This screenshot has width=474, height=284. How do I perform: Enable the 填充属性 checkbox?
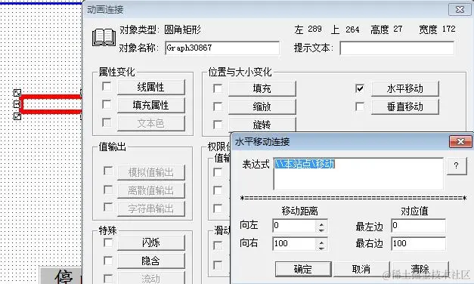click(107, 104)
